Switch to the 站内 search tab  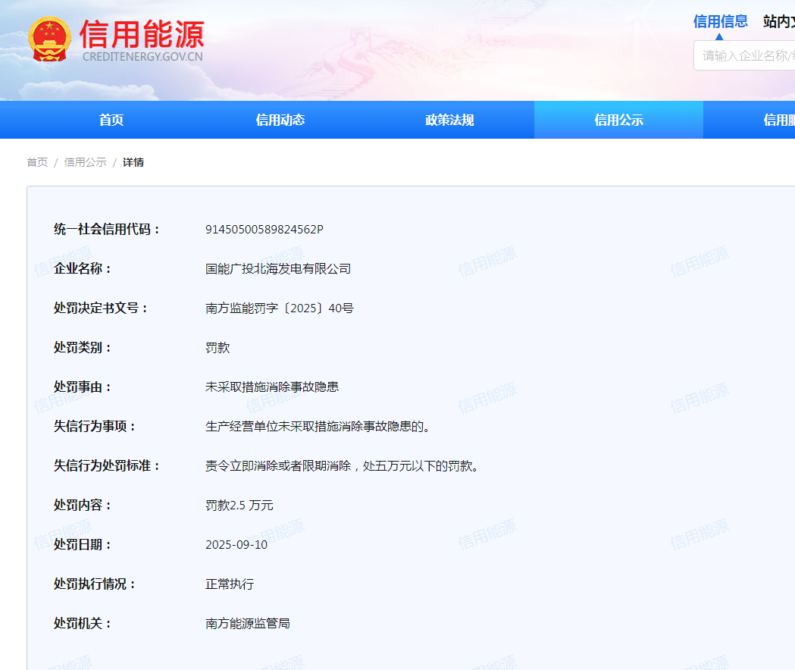coord(778,21)
